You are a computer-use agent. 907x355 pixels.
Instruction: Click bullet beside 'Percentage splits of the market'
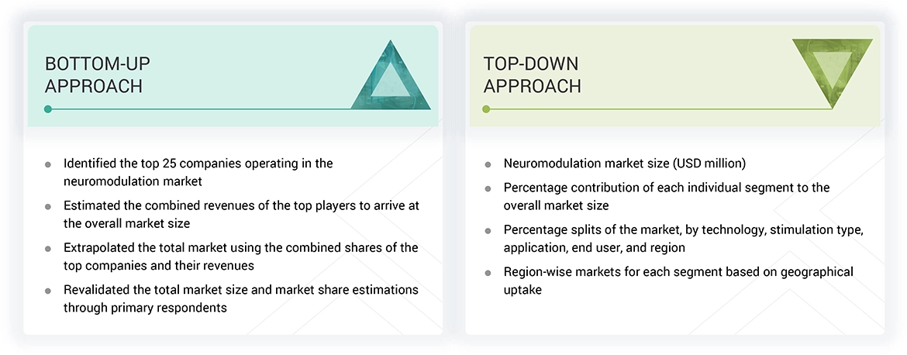pos(488,231)
